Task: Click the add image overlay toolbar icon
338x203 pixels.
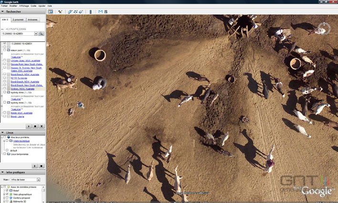Action: (x=81, y=11)
